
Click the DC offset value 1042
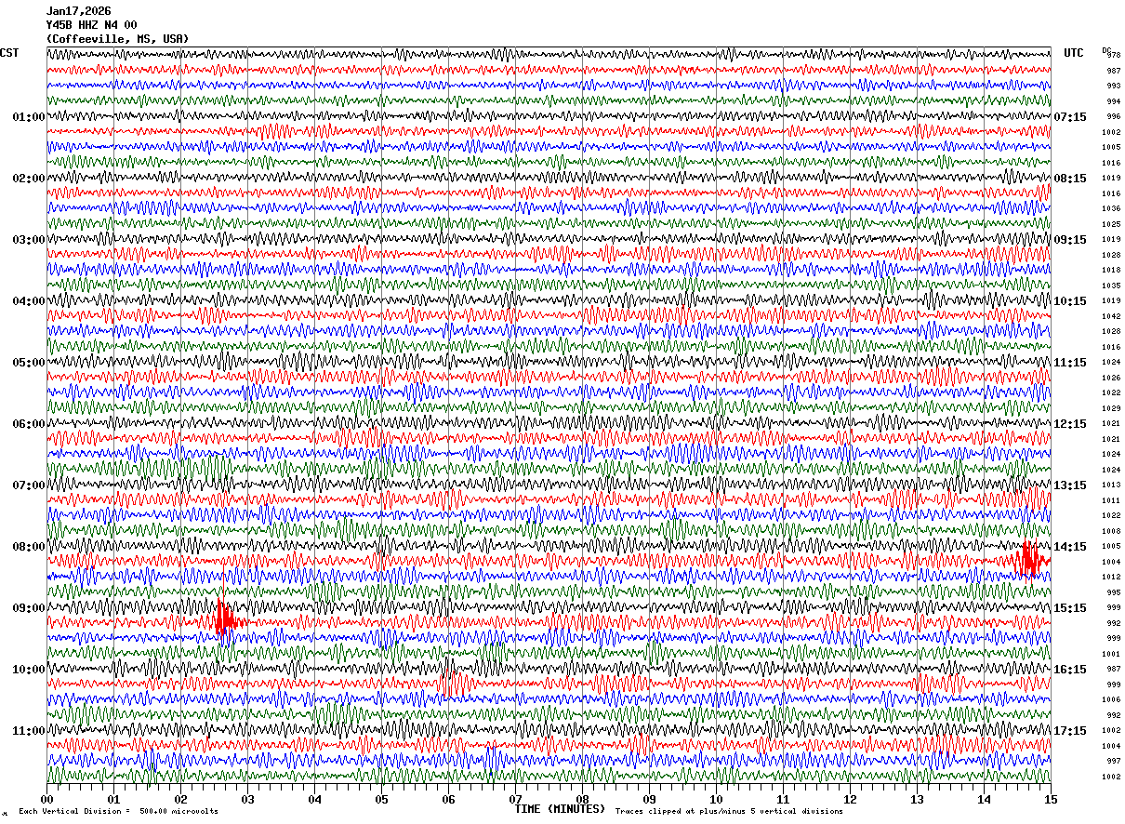click(1112, 316)
